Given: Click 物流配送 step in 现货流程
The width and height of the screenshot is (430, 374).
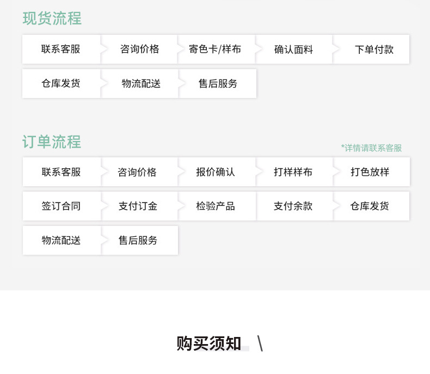Looking at the screenshot, I should pos(139,84).
